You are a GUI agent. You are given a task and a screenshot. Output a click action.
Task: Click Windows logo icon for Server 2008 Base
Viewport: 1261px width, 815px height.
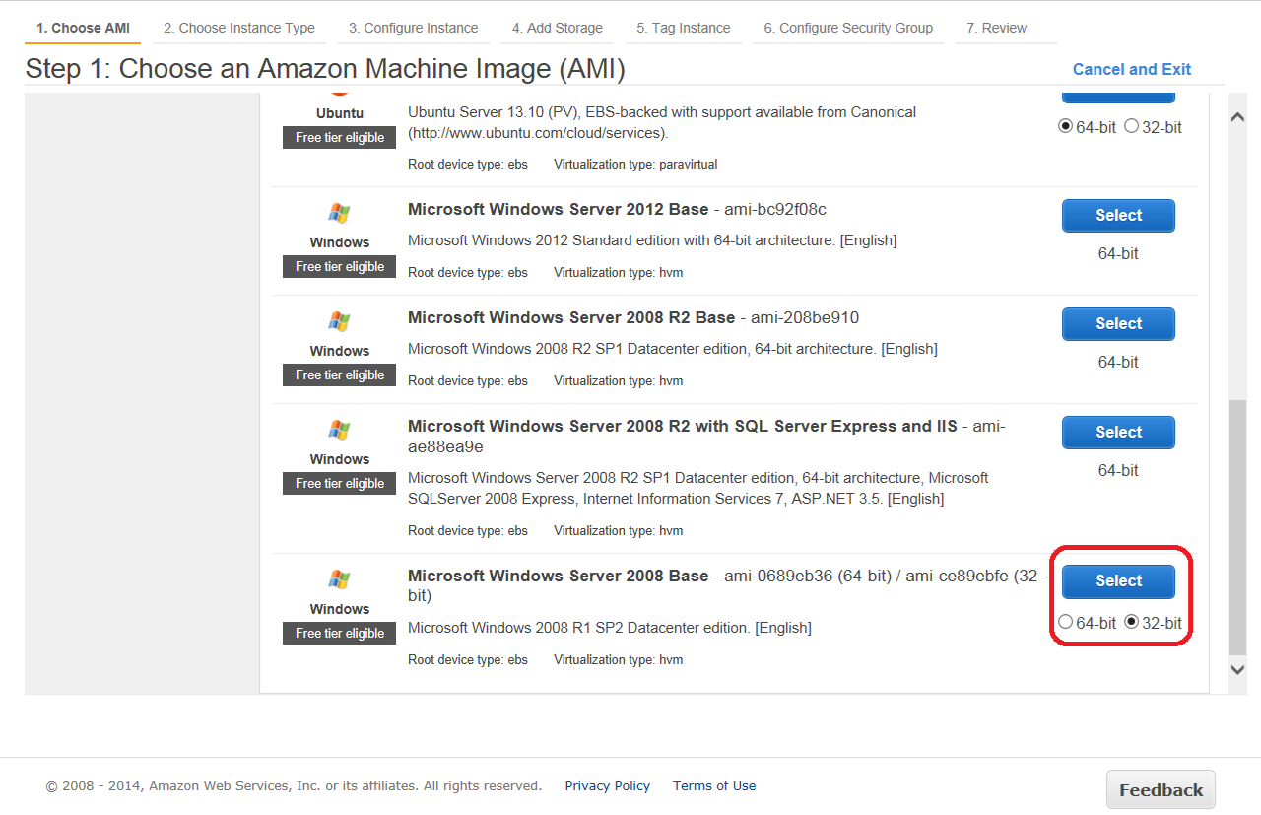point(339,579)
